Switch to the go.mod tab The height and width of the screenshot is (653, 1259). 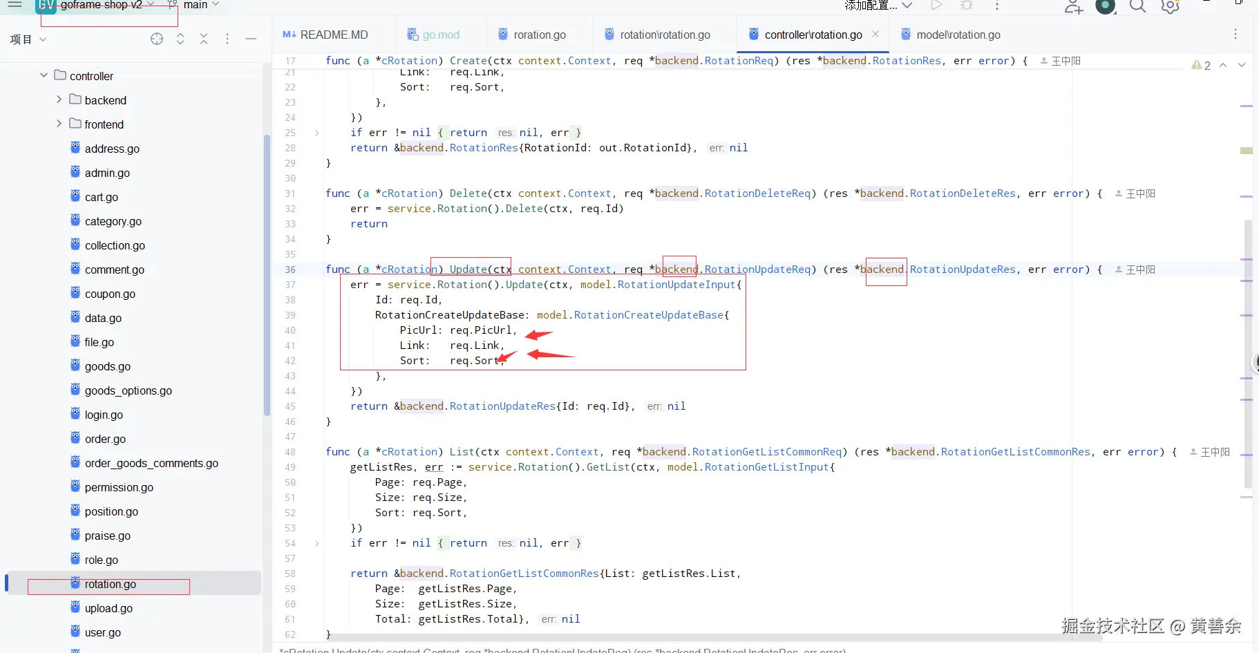(x=434, y=35)
